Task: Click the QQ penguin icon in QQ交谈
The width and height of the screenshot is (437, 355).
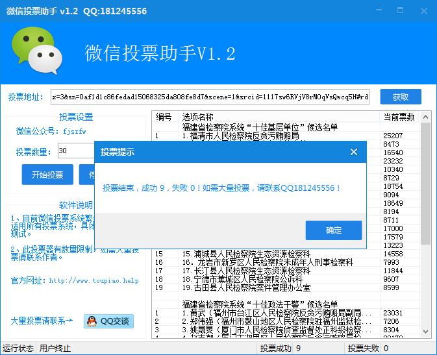Action: [x=92, y=321]
